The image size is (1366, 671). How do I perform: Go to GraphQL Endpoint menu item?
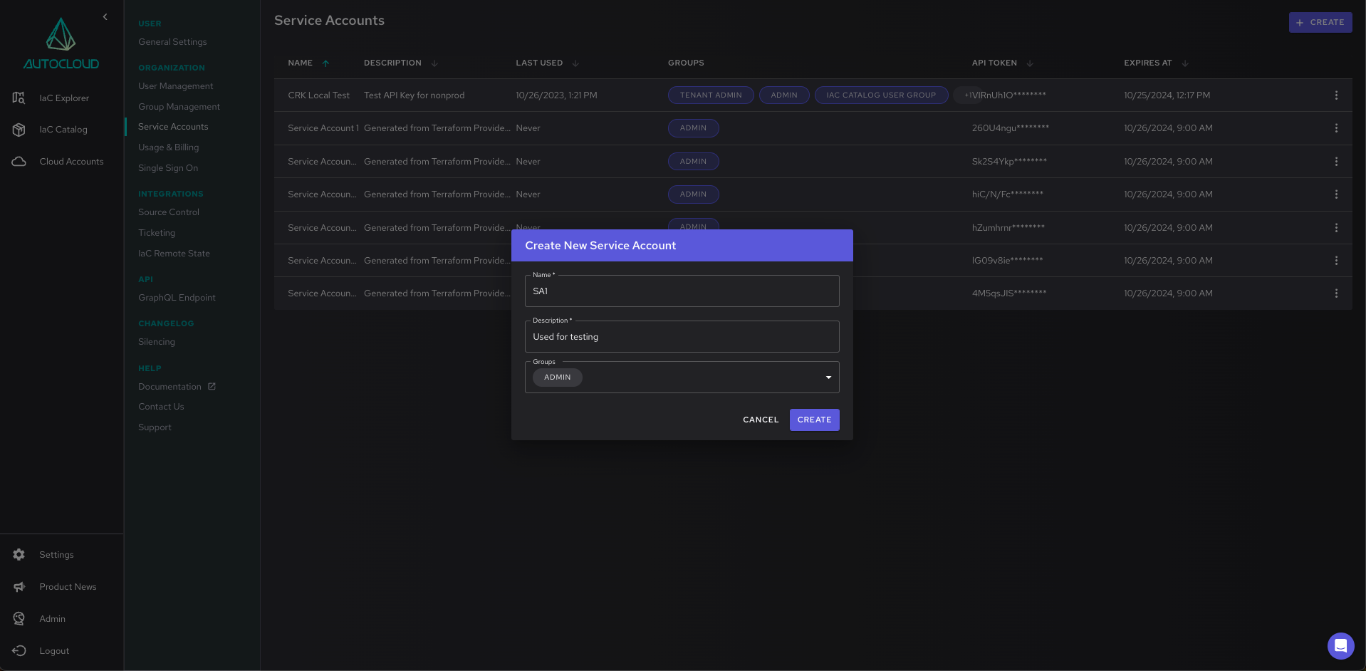[177, 298]
